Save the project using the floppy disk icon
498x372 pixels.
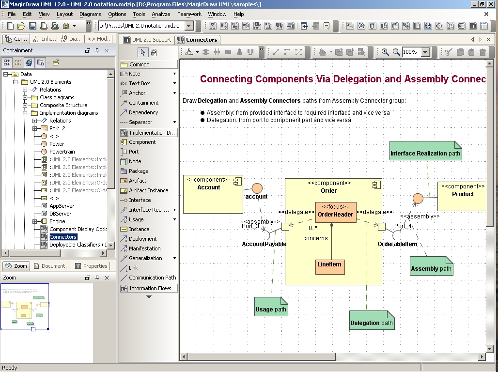coord(32,26)
